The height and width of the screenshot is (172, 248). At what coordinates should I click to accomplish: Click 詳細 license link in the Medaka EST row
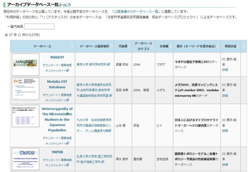(225, 96)
